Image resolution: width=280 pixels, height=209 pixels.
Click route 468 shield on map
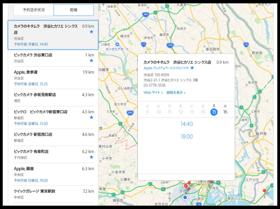[146, 14]
